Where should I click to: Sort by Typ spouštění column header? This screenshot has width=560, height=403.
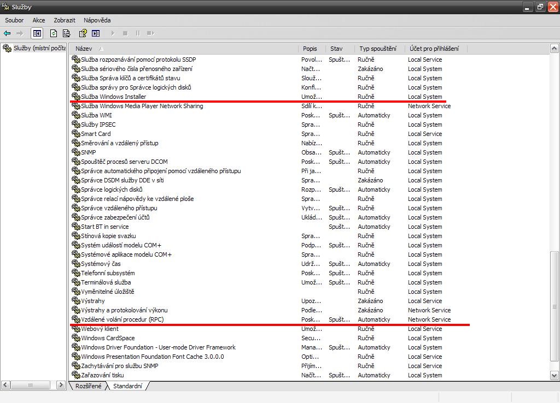tap(380, 49)
